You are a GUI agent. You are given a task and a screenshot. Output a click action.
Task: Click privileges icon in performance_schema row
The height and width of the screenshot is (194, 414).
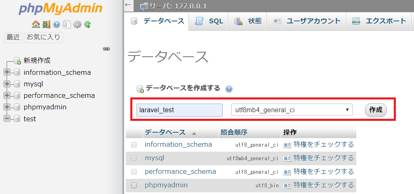point(287,172)
